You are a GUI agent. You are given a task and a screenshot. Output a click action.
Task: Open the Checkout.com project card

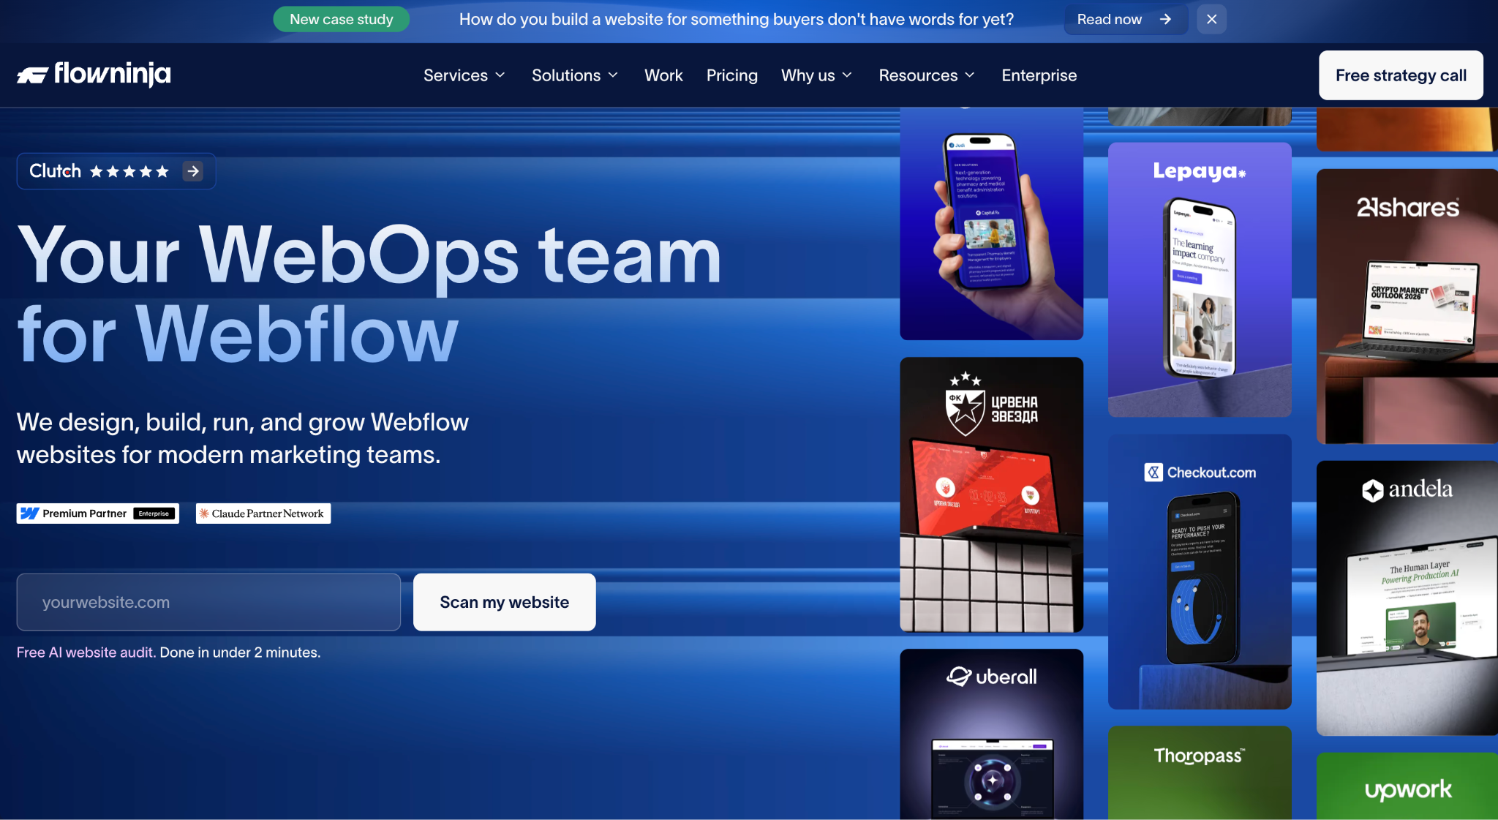point(1200,571)
